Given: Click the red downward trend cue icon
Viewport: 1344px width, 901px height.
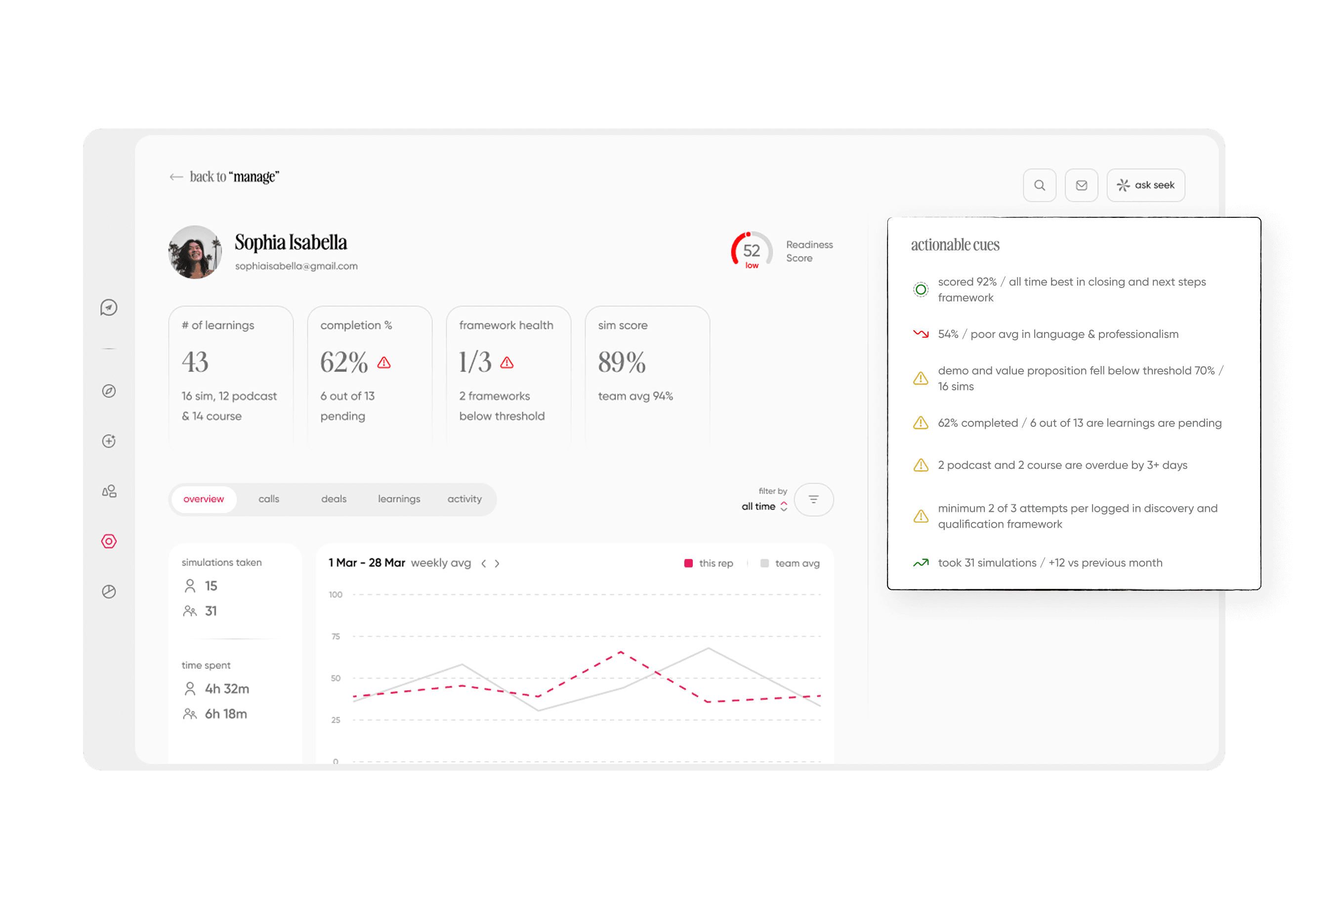Looking at the screenshot, I should [x=921, y=334].
